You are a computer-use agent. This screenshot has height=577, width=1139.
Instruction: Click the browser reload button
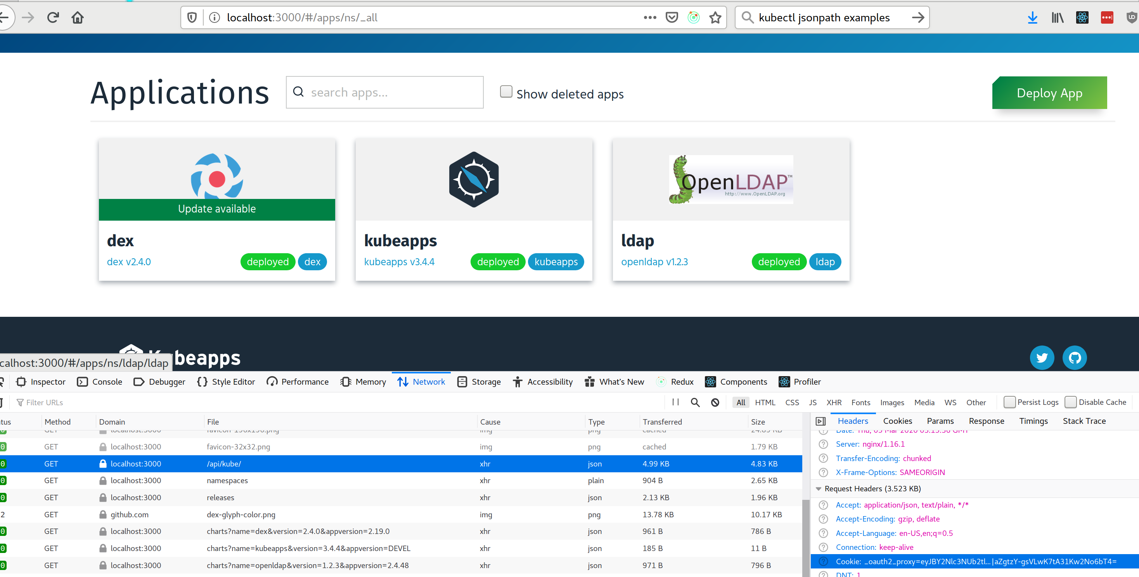coord(53,18)
